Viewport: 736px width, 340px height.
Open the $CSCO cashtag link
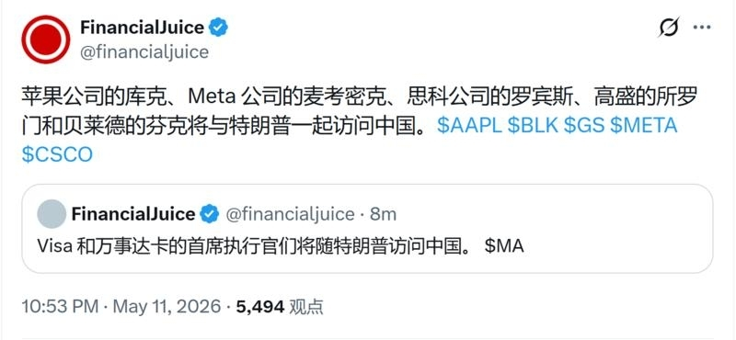(x=57, y=154)
